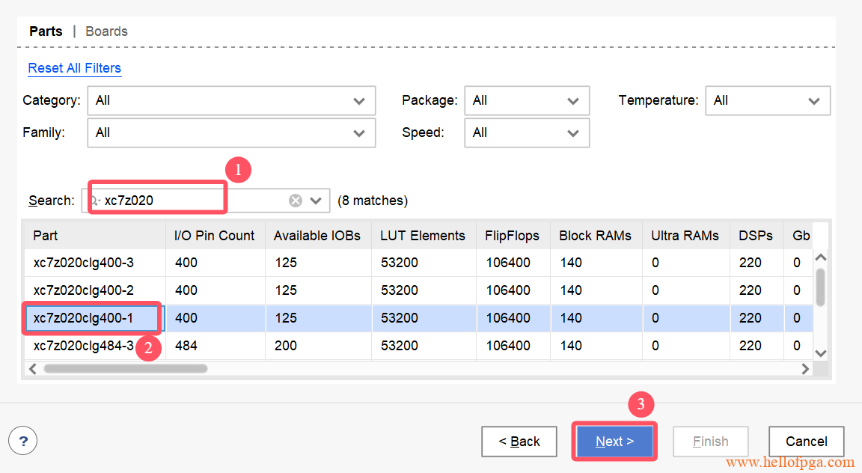Select part xc7z020clg484-3 row
The image size is (862, 473).
[x=83, y=346]
